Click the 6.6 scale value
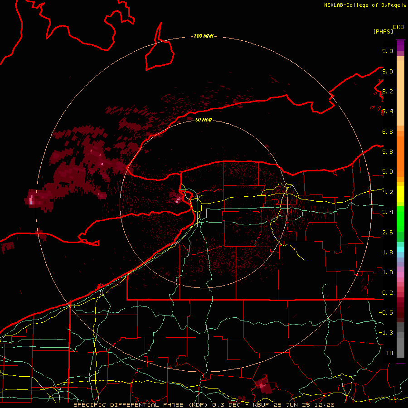Image resolution: width=408 pixels, height=408 pixels. coord(388,131)
